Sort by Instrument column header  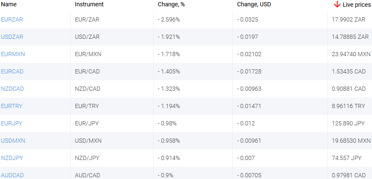pyautogui.click(x=89, y=4)
